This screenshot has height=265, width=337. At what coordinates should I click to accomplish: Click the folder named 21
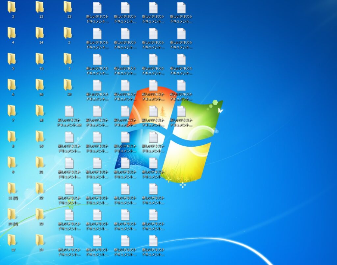[x=40, y=163]
